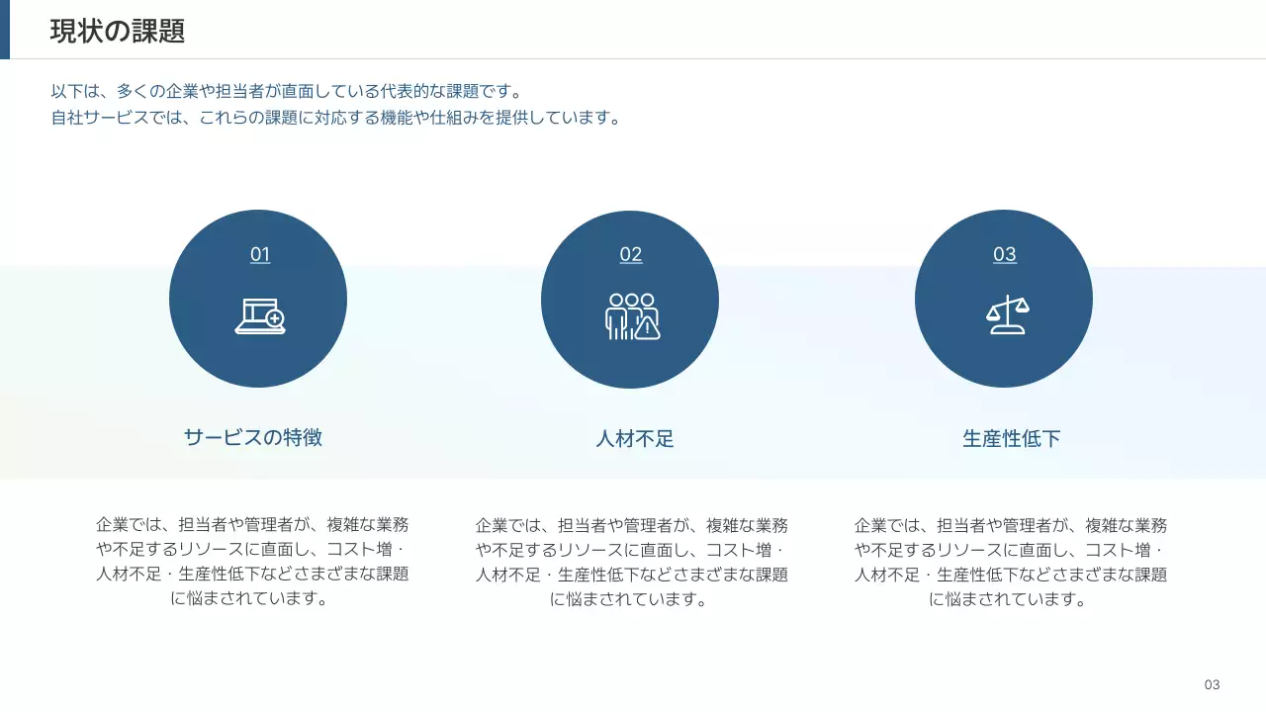Click the laptop with magnifier icon above サービスの特徴
This screenshot has width=1266, height=712.
tap(258, 314)
